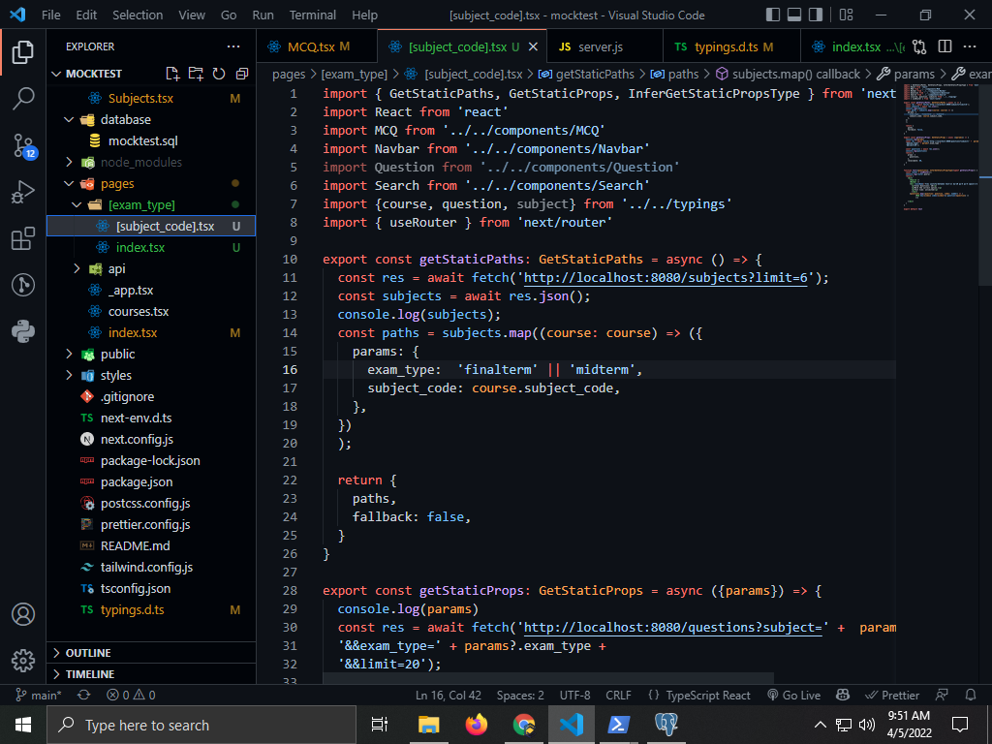Toggle the primary sidebar layout button
The width and height of the screenshot is (992, 744).
click(772, 15)
